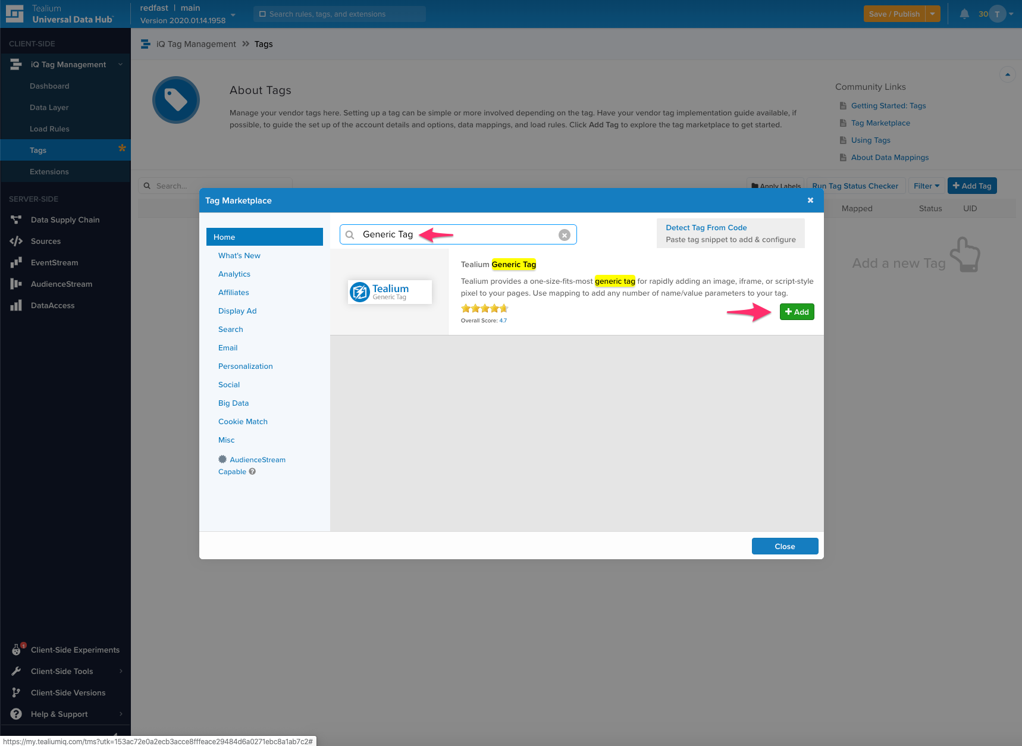Click the five-star rating of Generic Tag
The height and width of the screenshot is (746, 1022).
[484, 308]
